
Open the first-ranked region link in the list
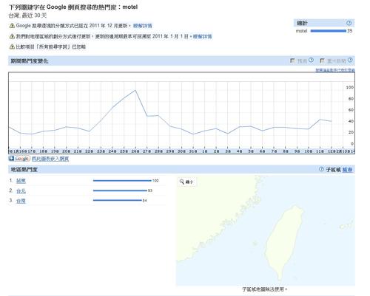(x=21, y=181)
